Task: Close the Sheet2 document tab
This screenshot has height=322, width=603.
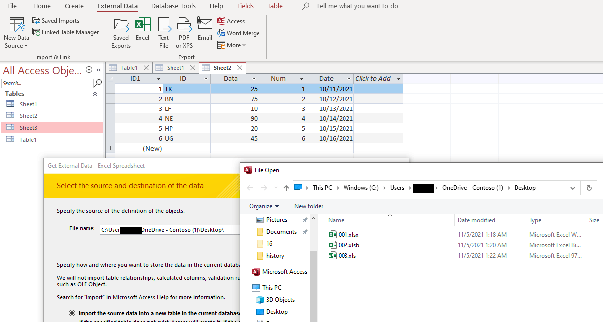Action: 240,68
